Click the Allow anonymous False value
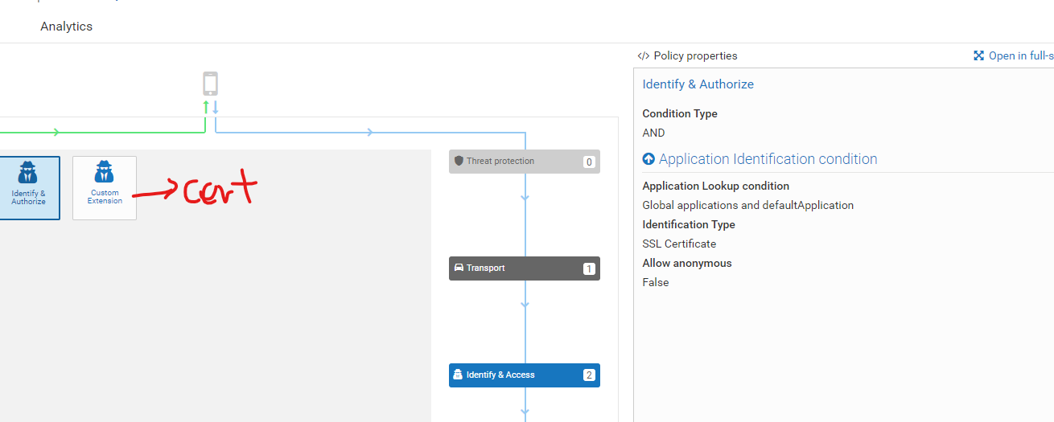Screen dimensions: 1054x422 click(x=656, y=282)
